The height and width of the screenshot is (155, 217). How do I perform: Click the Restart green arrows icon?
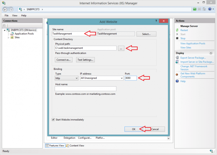tap(177, 30)
